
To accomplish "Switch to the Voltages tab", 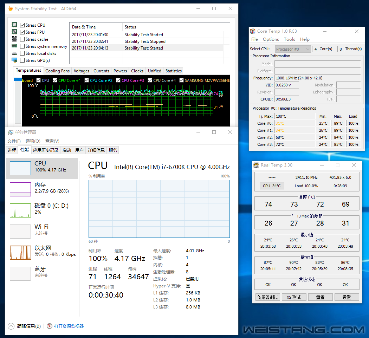I will pos(82,71).
